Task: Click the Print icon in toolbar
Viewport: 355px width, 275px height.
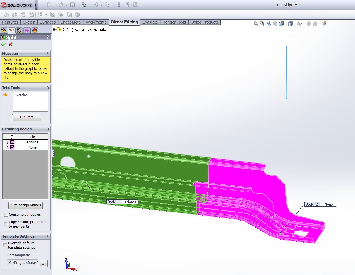Action: click(84, 5)
